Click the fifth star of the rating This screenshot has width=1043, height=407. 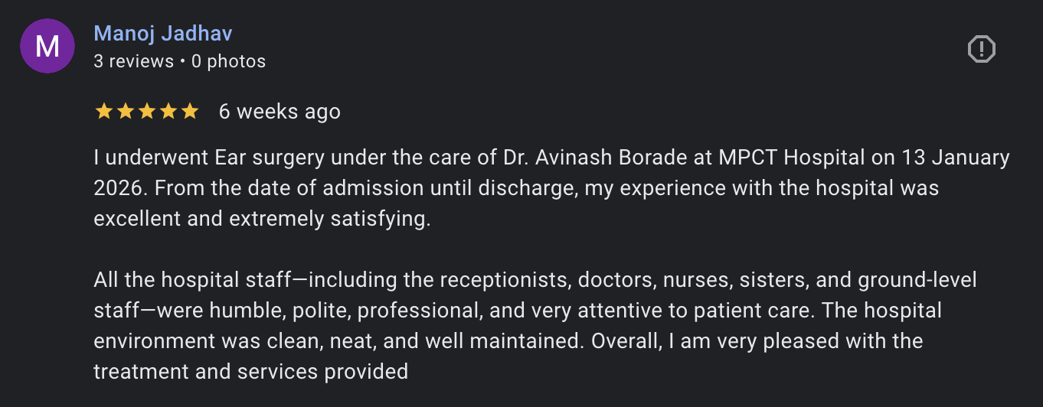coord(189,112)
